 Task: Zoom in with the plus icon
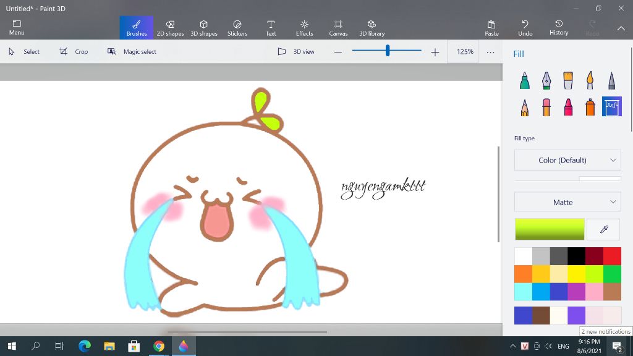[x=435, y=52]
